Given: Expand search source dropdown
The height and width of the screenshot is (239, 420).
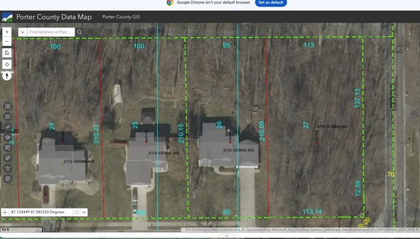Looking at the screenshot, I should (x=22, y=32).
